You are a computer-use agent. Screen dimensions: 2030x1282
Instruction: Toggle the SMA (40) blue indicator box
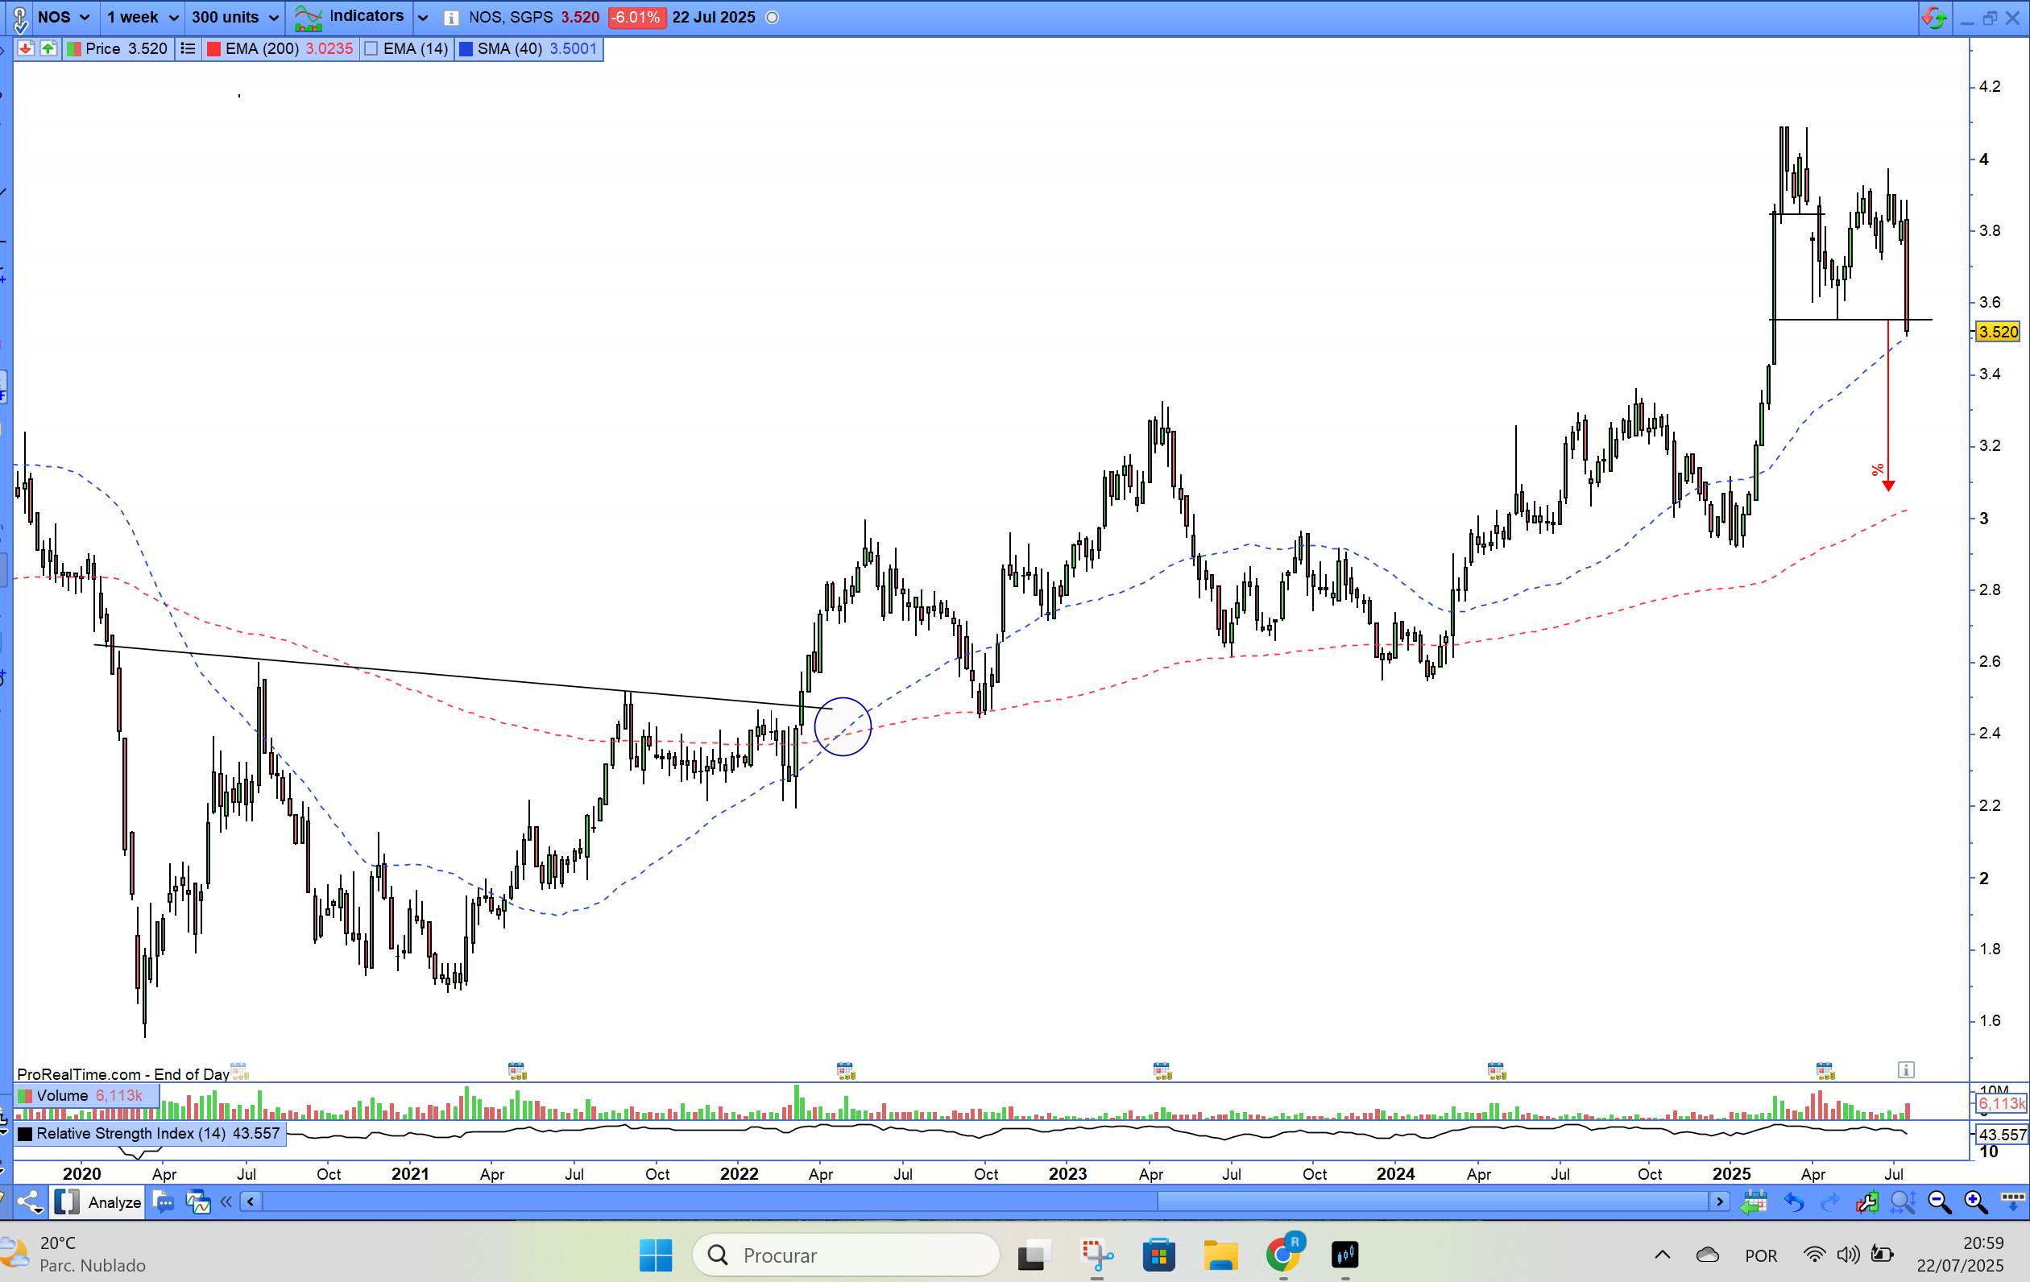click(466, 49)
